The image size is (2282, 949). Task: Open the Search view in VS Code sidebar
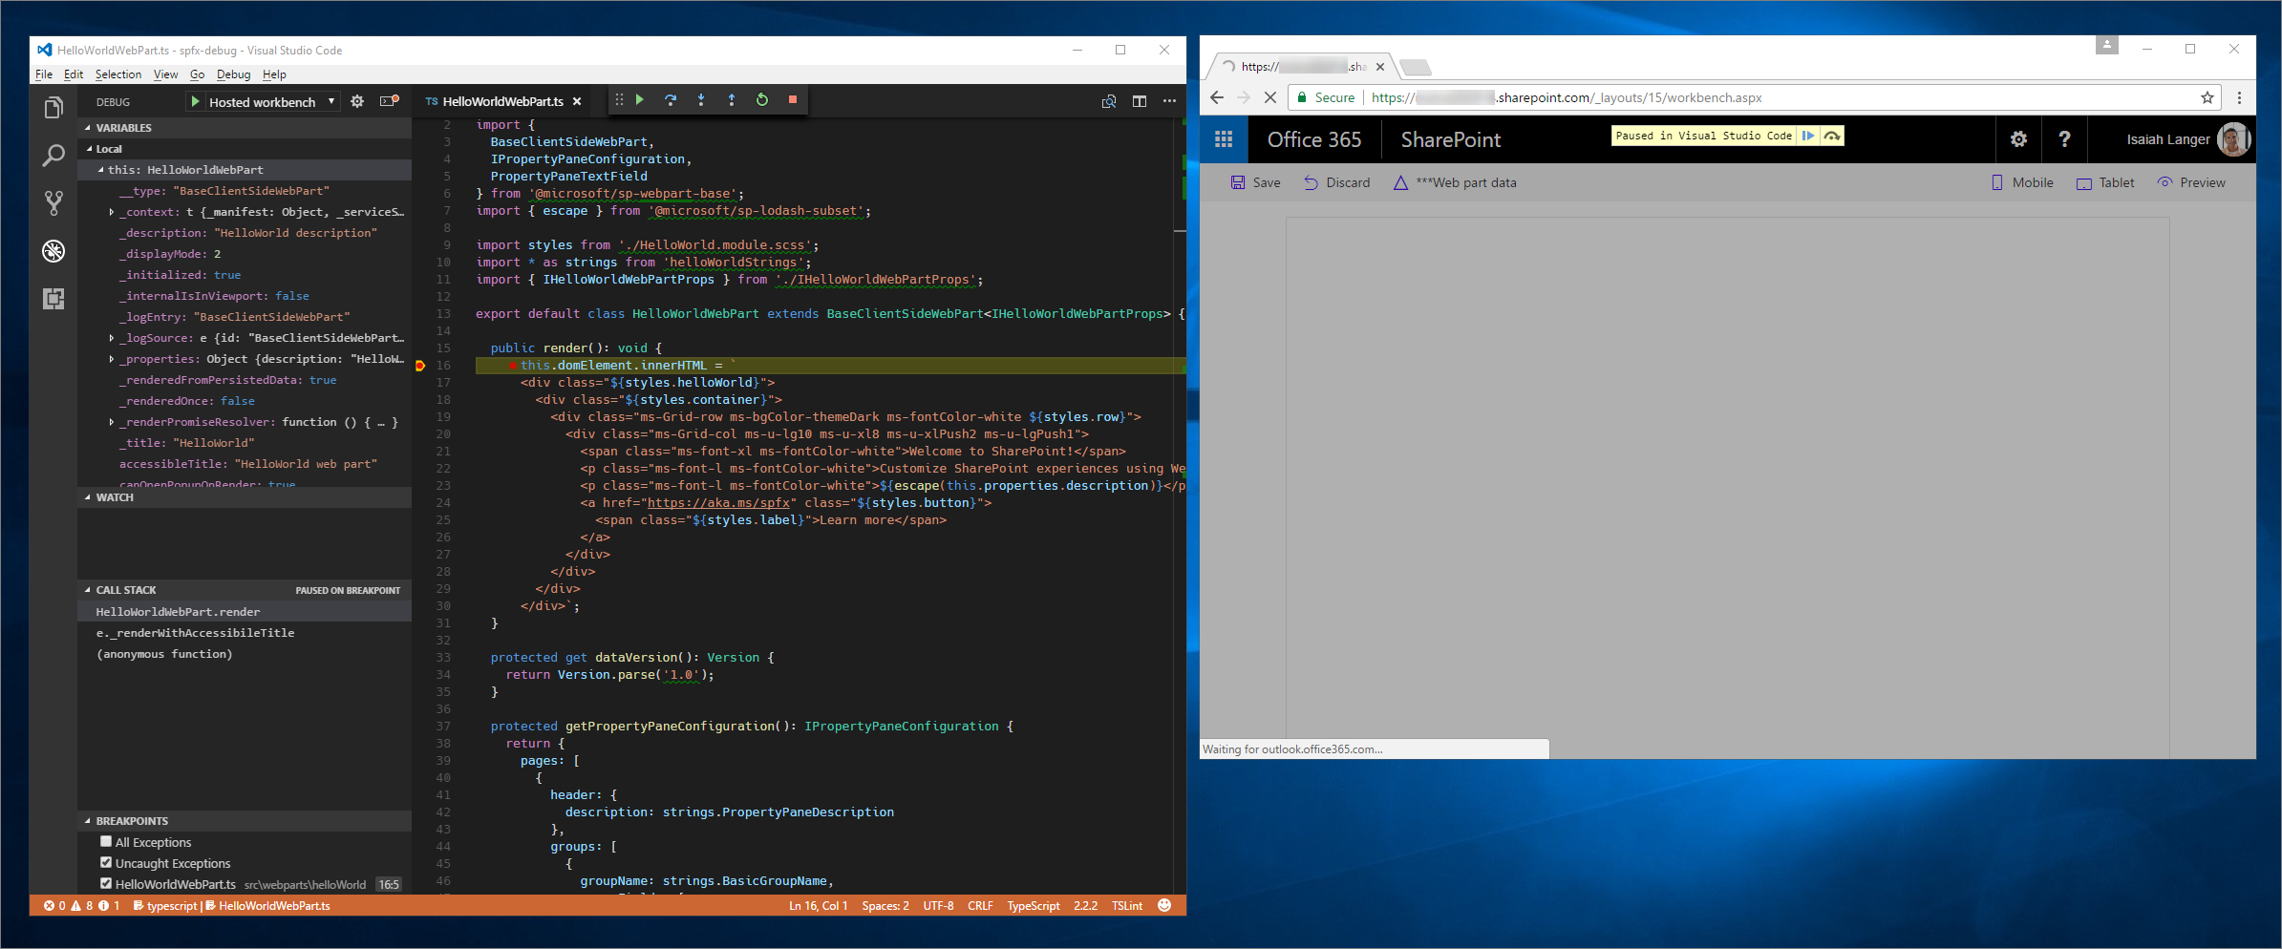[53, 156]
